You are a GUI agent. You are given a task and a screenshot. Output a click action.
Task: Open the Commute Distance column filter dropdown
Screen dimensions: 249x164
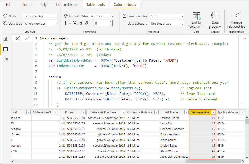click(156, 112)
